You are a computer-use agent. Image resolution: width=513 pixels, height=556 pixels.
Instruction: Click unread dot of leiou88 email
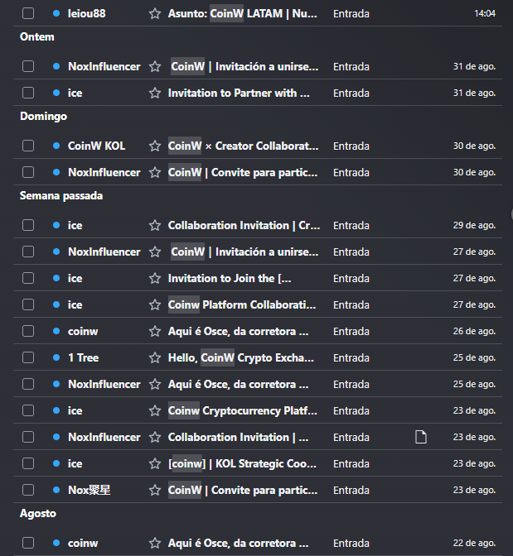click(56, 13)
